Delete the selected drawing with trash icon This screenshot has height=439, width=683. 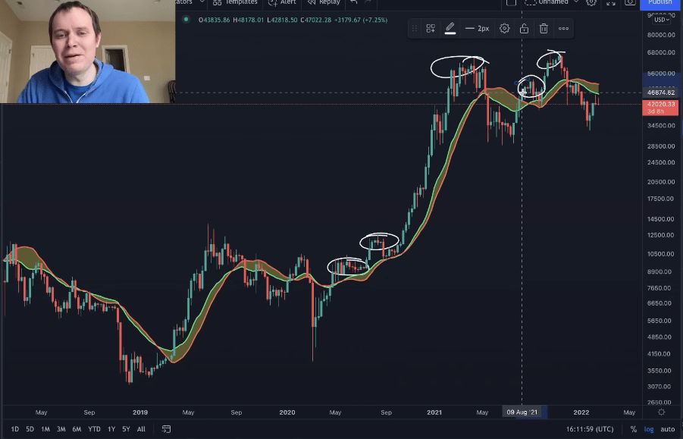(544, 29)
